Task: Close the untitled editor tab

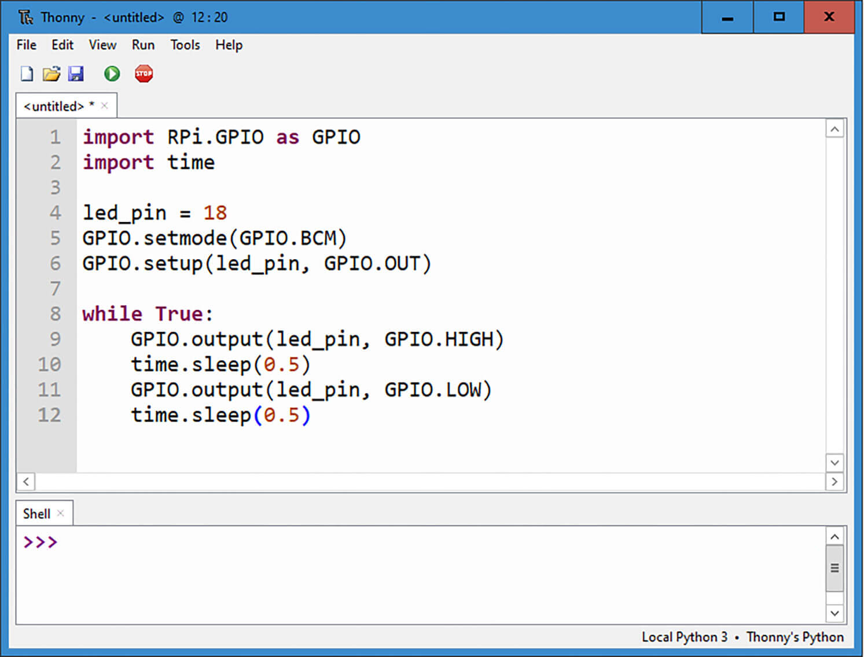Action: 104,106
